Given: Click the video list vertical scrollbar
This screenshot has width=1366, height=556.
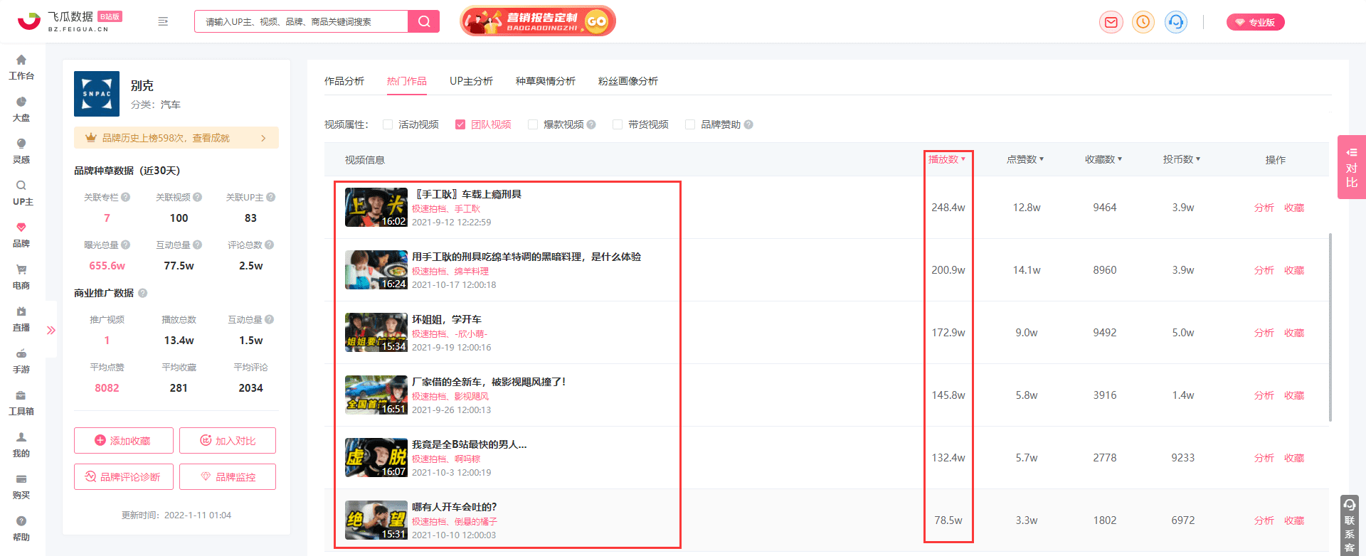Looking at the screenshot, I should (1330, 327).
